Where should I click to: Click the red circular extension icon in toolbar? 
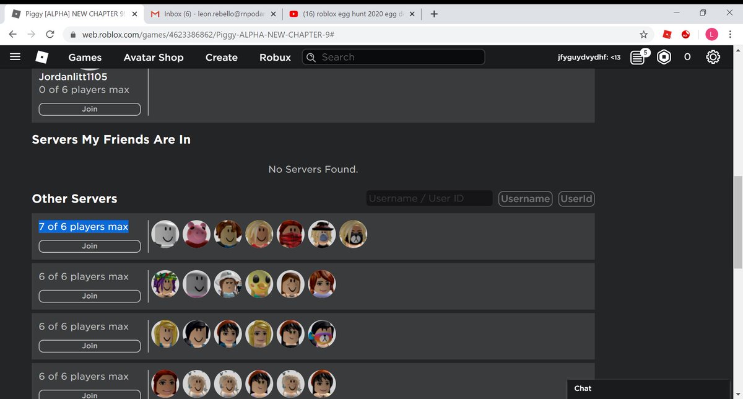coord(686,34)
